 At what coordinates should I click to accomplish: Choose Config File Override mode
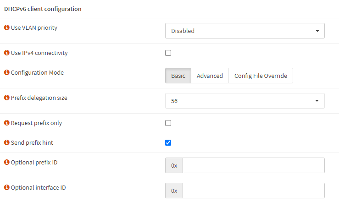tap(261, 76)
